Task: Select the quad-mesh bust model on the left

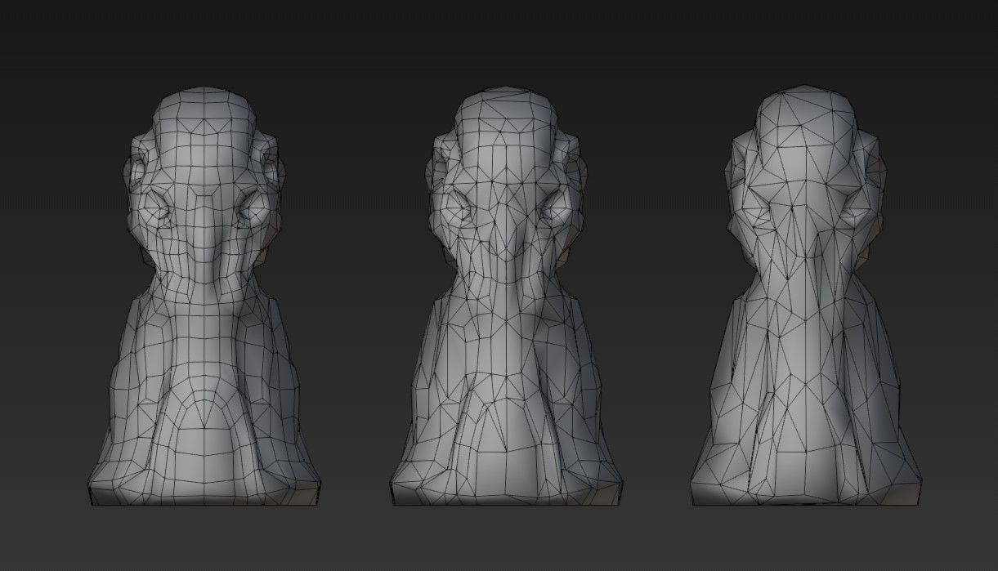Action: (x=204, y=296)
